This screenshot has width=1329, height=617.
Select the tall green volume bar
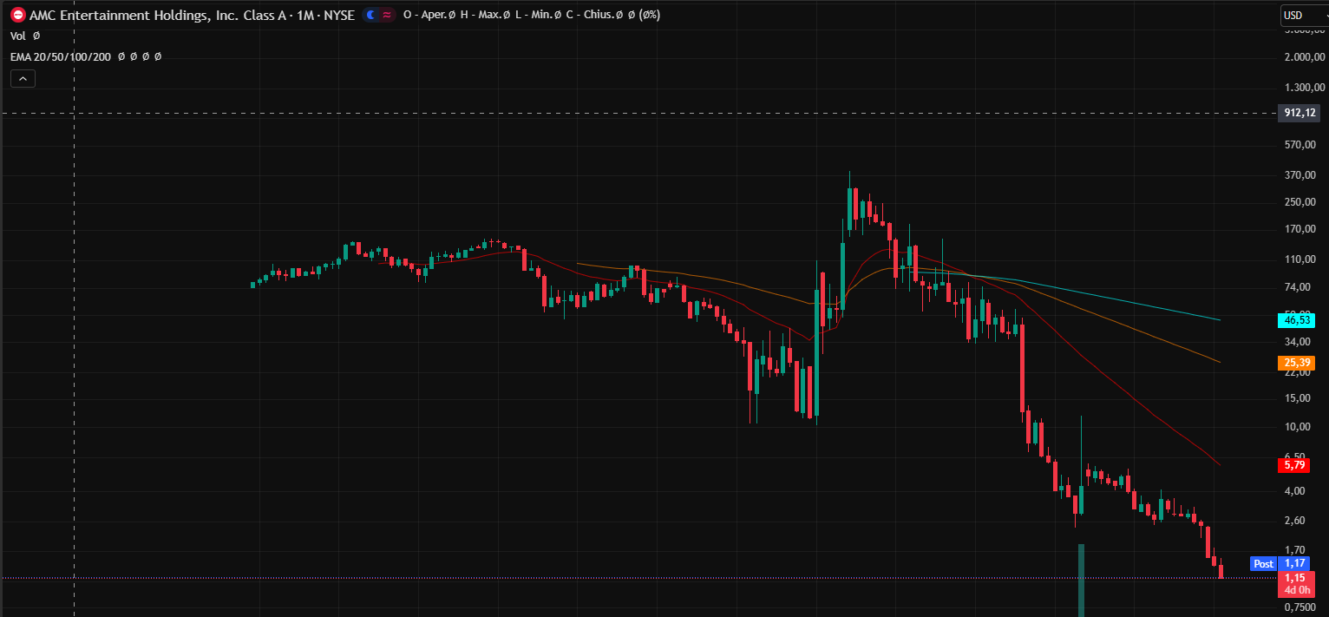1082,581
